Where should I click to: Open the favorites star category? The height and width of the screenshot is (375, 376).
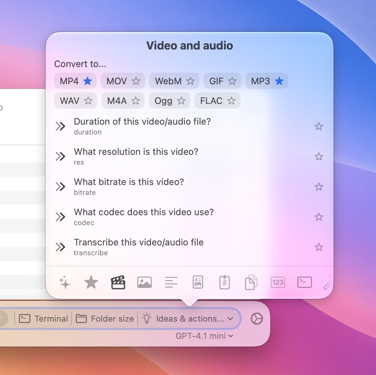click(91, 282)
